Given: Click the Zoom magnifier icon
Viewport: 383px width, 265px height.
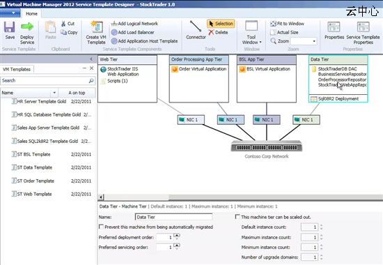Looking at the screenshot, I should click(x=274, y=41).
